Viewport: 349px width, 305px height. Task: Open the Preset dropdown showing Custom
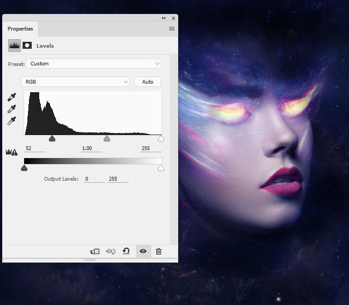click(x=94, y=64)
